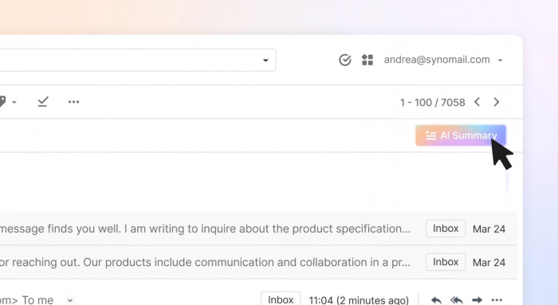
Task: Expand the andrea@synomail.com account menu
Action: tap(443, 60)
